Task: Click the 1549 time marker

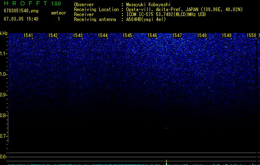Action: pyautogui.click(x=227, y=35)
